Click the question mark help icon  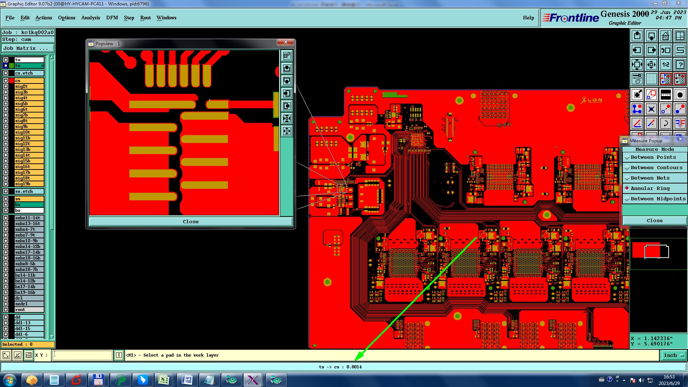[680, 64]
